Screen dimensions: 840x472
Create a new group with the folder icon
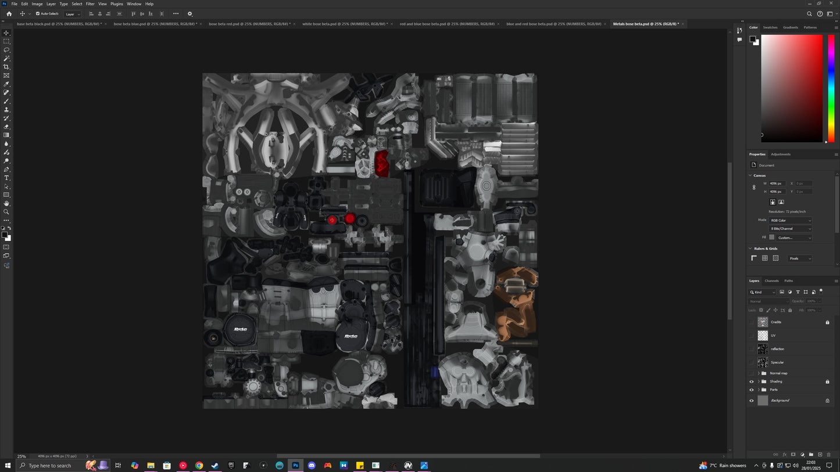coord(811,455)
